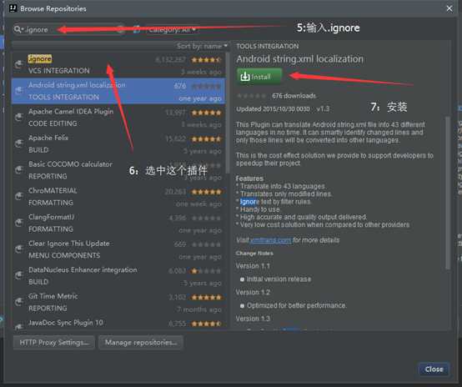Click the 676 downloads text
This screenshot has height=387, width=462.
[x=294, y=96]
